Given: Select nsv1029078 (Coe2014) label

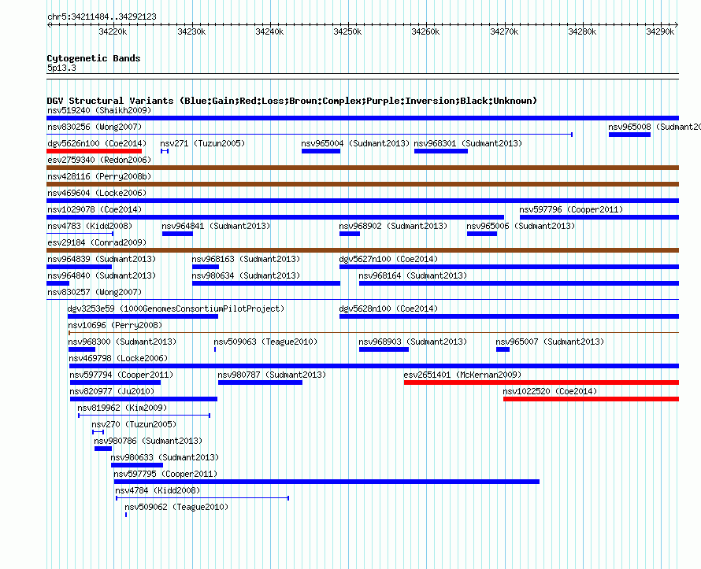Looking at the screenshot, I should pyautogui.click(x=95, y=209).
